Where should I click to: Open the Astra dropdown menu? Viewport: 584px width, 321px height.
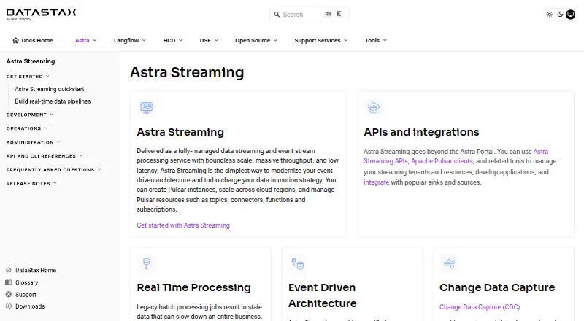[85, 40]
